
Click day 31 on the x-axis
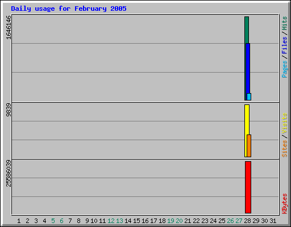[x=273, y=221]
